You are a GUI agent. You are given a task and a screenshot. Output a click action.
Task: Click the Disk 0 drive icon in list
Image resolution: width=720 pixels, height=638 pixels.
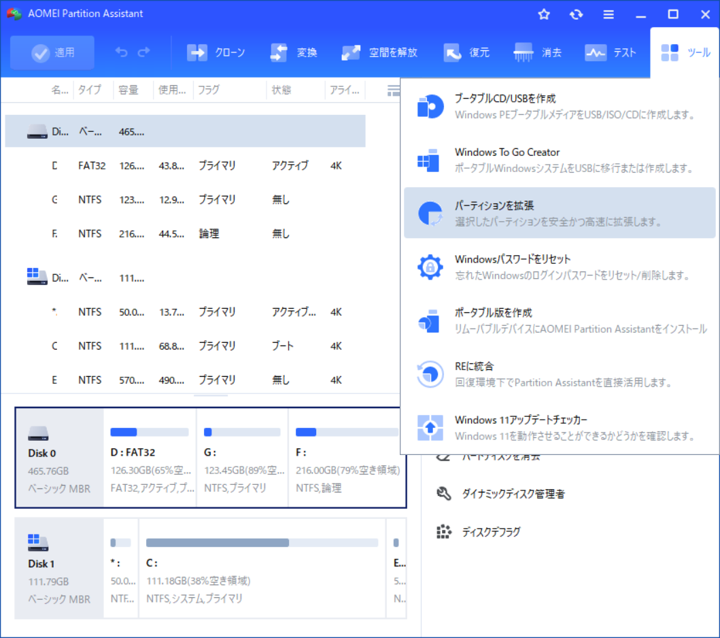pos(37,131)
